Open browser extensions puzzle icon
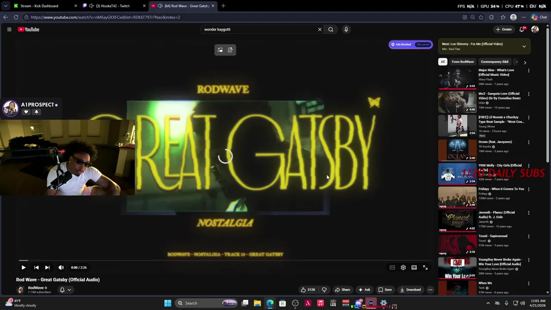The width and height of the screenshot is (551, 310). click(x=491, y=17)
